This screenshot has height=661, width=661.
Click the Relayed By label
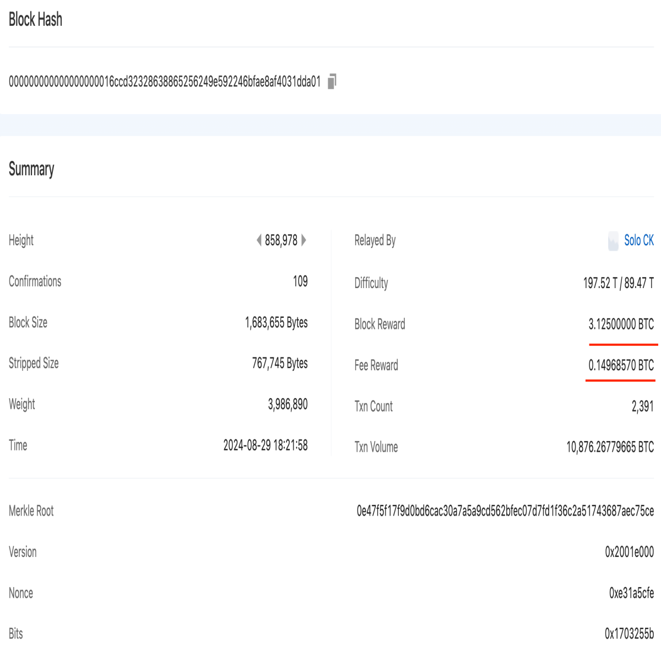[375, 241]
